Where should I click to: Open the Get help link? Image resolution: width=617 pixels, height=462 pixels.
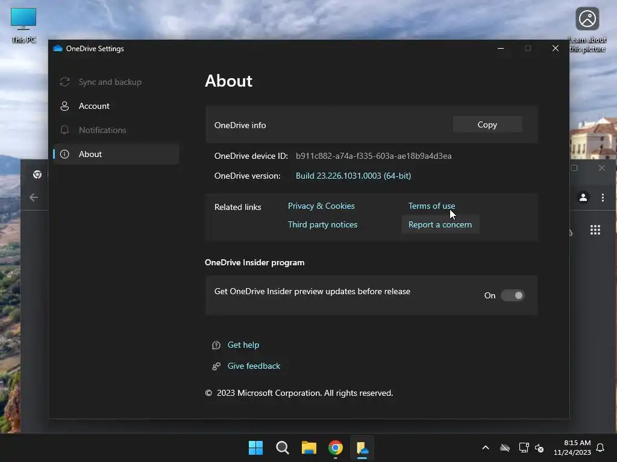[243, 345]
